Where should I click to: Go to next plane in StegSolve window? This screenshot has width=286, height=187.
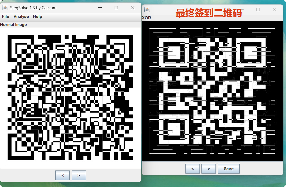tap(79, 175)
